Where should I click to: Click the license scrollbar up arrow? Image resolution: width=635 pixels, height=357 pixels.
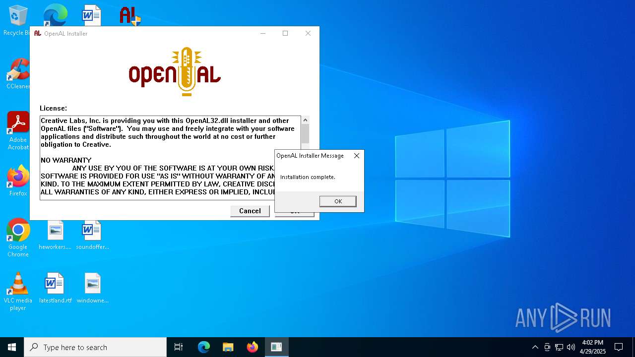[x=305, y=120]
